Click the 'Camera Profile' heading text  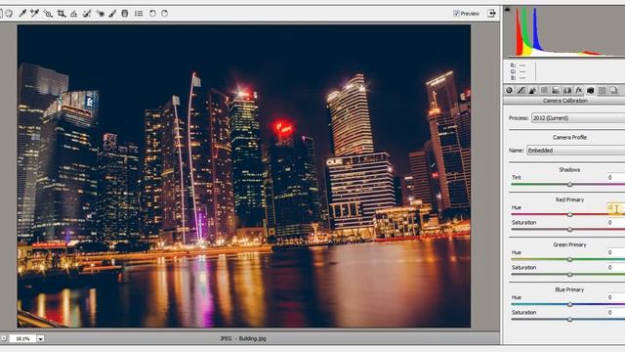pyautogui.click(x=569, y=137)
